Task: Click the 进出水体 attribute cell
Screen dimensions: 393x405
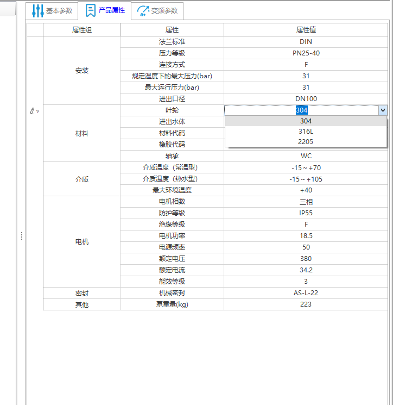Action: click(x=172, y=122)
